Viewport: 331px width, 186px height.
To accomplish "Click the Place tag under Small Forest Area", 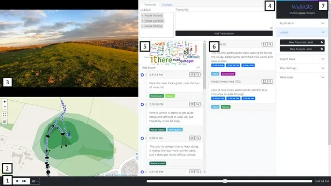I will coord(215,107).
